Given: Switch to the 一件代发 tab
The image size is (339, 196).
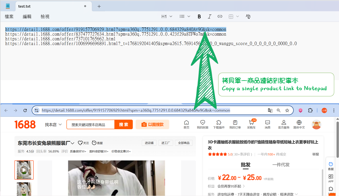Looking at the screenshot, I should [x=281, y=165].
